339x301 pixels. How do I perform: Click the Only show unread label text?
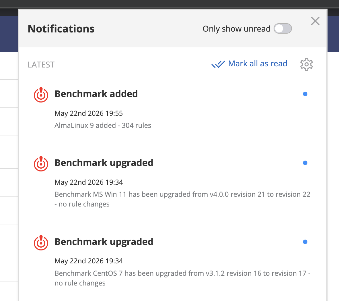click(236, 29)
